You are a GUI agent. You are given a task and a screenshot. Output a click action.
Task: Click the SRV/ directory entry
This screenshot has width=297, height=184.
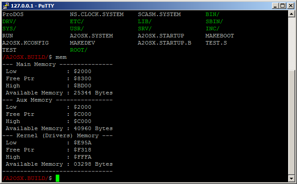pyautogui.click(x=145, y=29)
